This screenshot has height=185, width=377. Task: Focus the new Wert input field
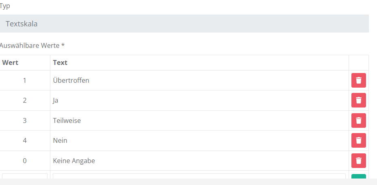pyautogui.click(x=25, y=176)
